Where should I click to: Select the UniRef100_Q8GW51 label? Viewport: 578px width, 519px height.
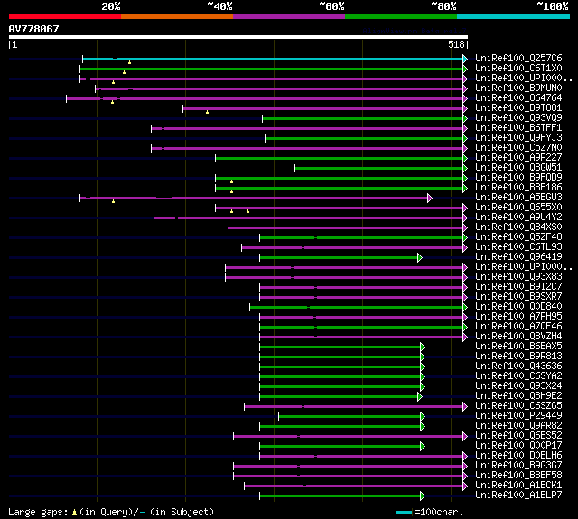pyautogui.click(x=518, y=168)
